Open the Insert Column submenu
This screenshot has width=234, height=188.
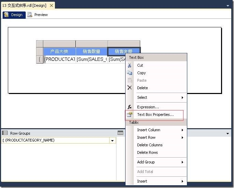[156, 130]
